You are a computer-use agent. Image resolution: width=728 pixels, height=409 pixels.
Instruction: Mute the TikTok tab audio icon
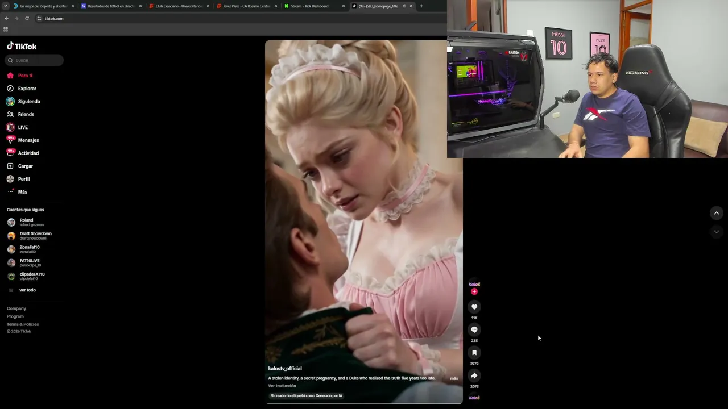click(x=404, y=6)
